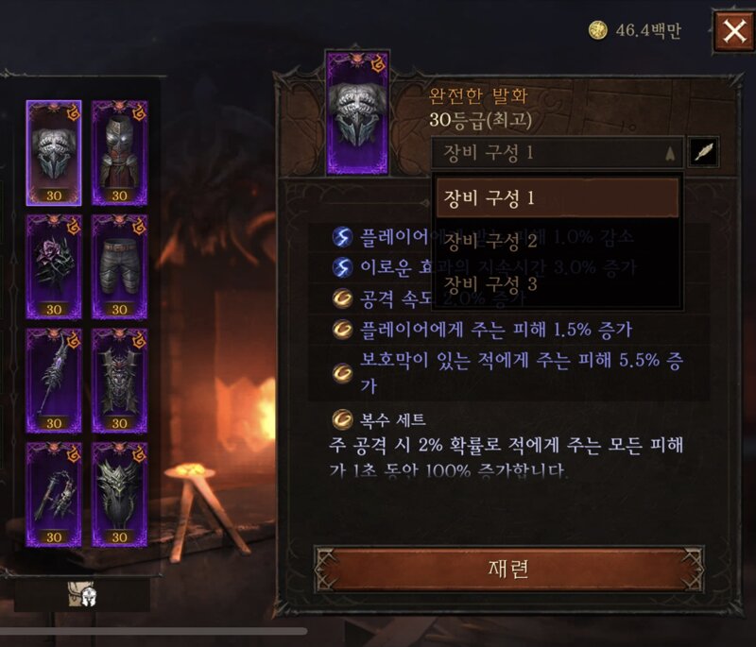Click the gold coin currency icon
The width and height of the screenshot is (756, 647).
pyautogui.click(x=598, y=30)
